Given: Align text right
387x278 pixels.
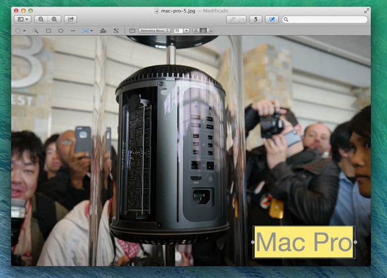Looking at the screenshot, I should [211, 30].
